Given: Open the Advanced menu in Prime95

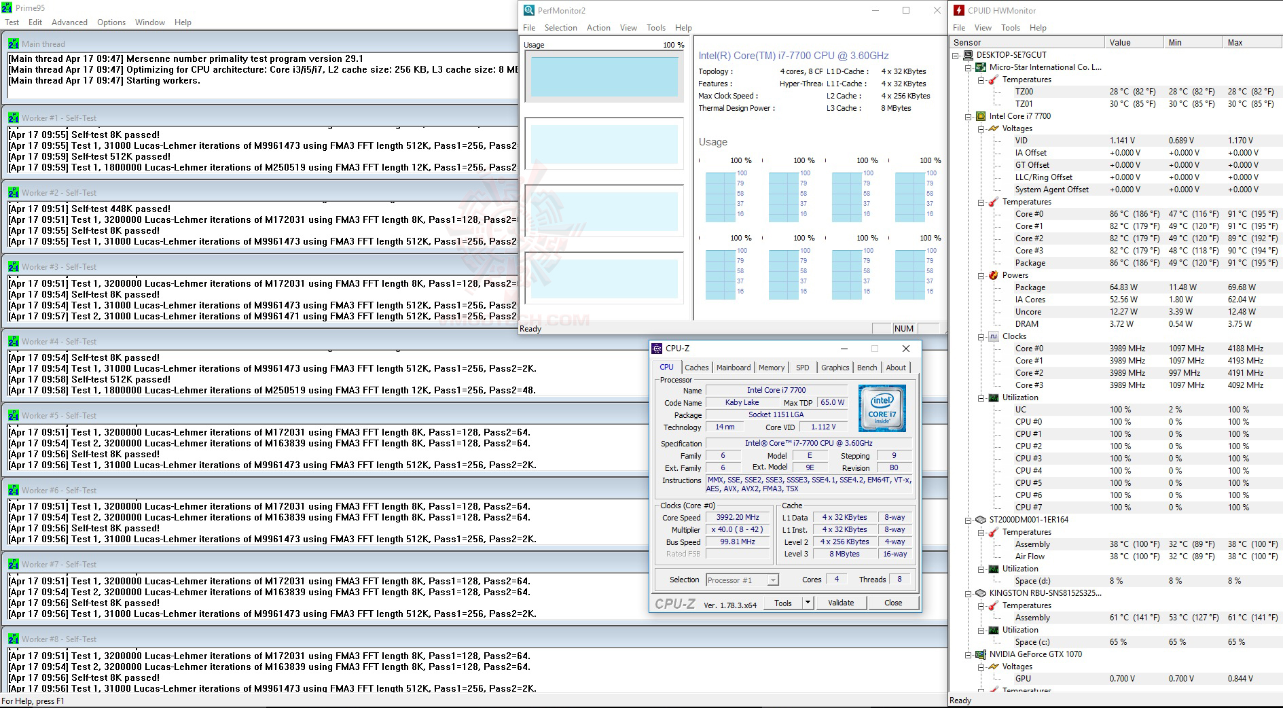Looking at the screenshot, I should point(69,22).
